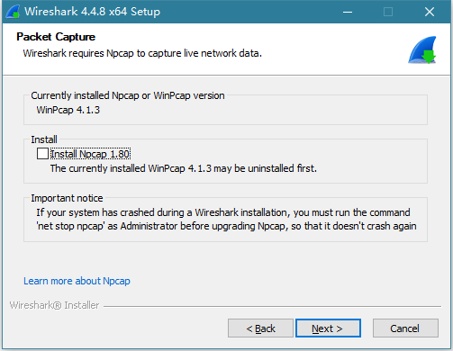
Task: Click the Wireshark® Installer branding text
Action: pos(54,305)
